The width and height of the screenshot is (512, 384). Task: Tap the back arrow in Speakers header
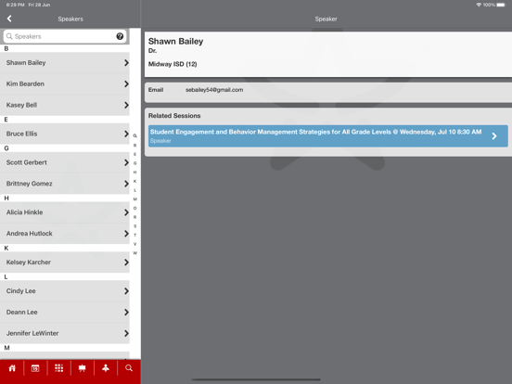(9, 19)
